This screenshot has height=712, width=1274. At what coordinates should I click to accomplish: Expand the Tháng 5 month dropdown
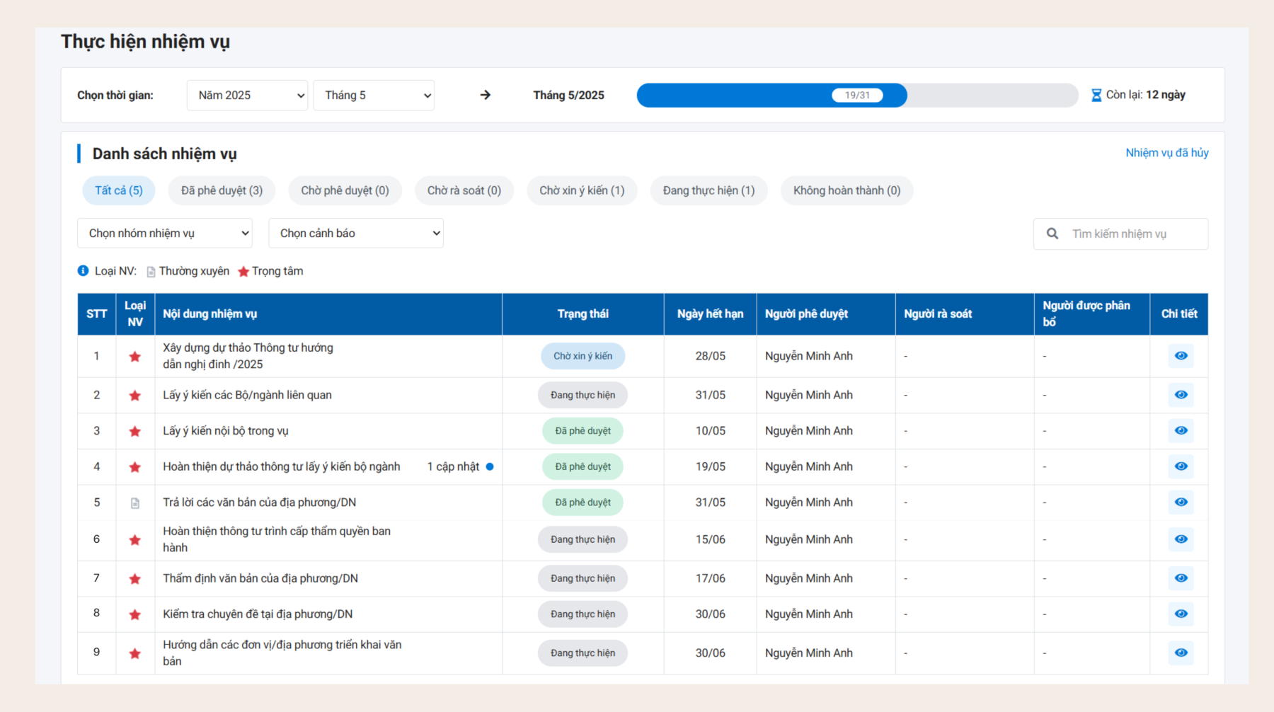pyautogui.click(x=374, y=96)
